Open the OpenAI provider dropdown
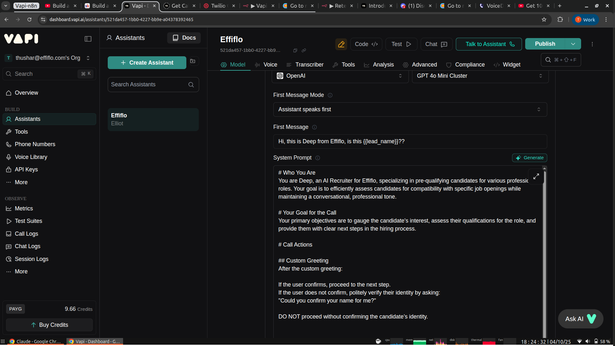Image resolution: width=615 pixels, height=346 pixels. [x=340, y=76]
